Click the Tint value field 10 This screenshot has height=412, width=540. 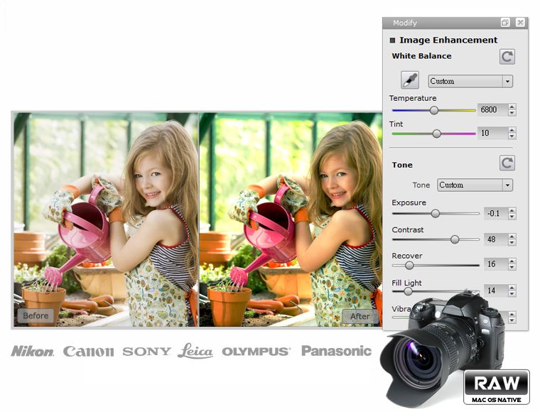click(492, 133)
